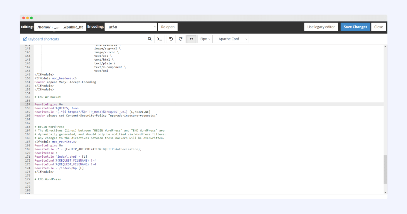
Task: Click the search magnifier icon in toolbar
Action: click(x=150, y=39)
